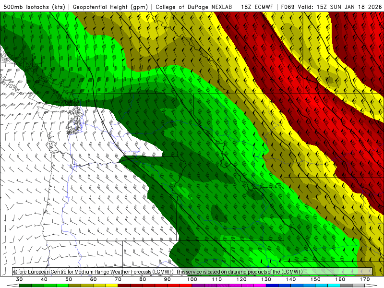The height and width of the screenshot is (288, 384).
Task: Click the 'Valid: 15Z SUN JAN 18 2026' text
Action: 340,7
